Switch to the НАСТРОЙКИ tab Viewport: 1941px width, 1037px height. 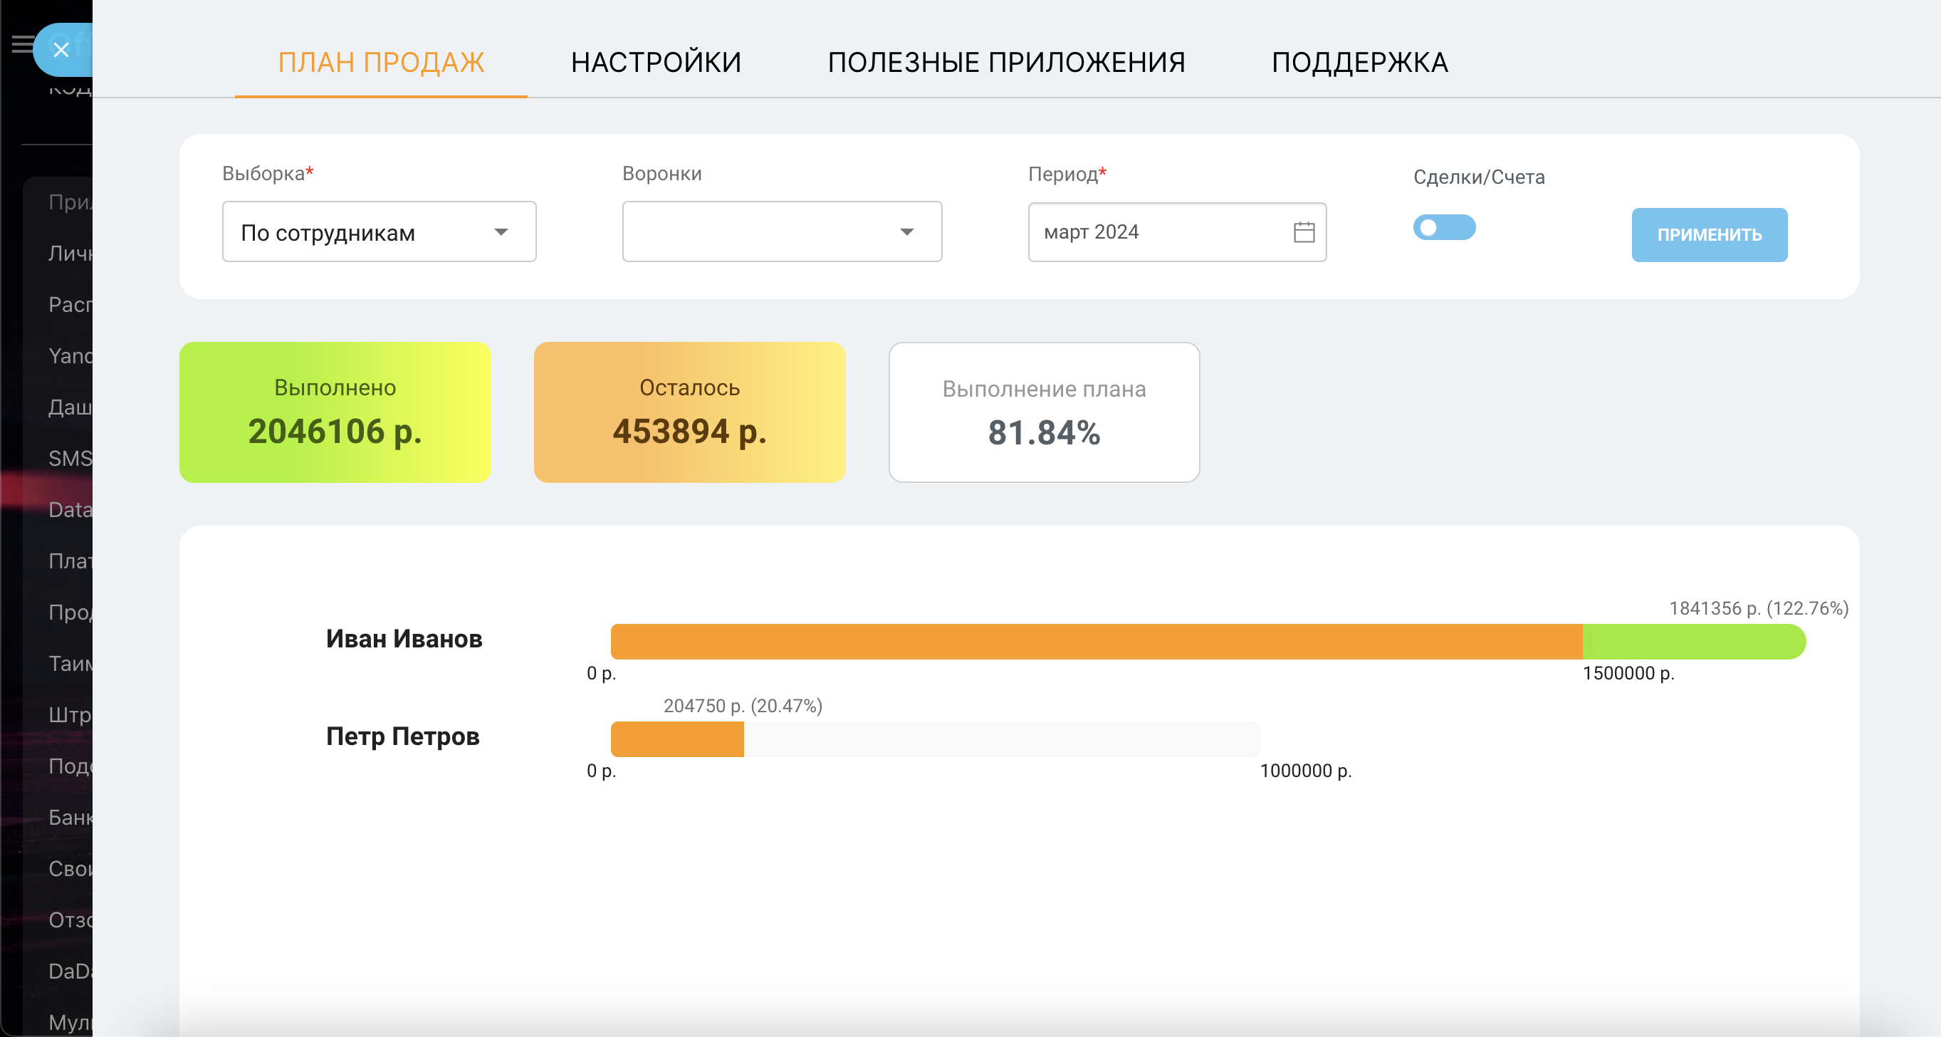pos(656,62)
